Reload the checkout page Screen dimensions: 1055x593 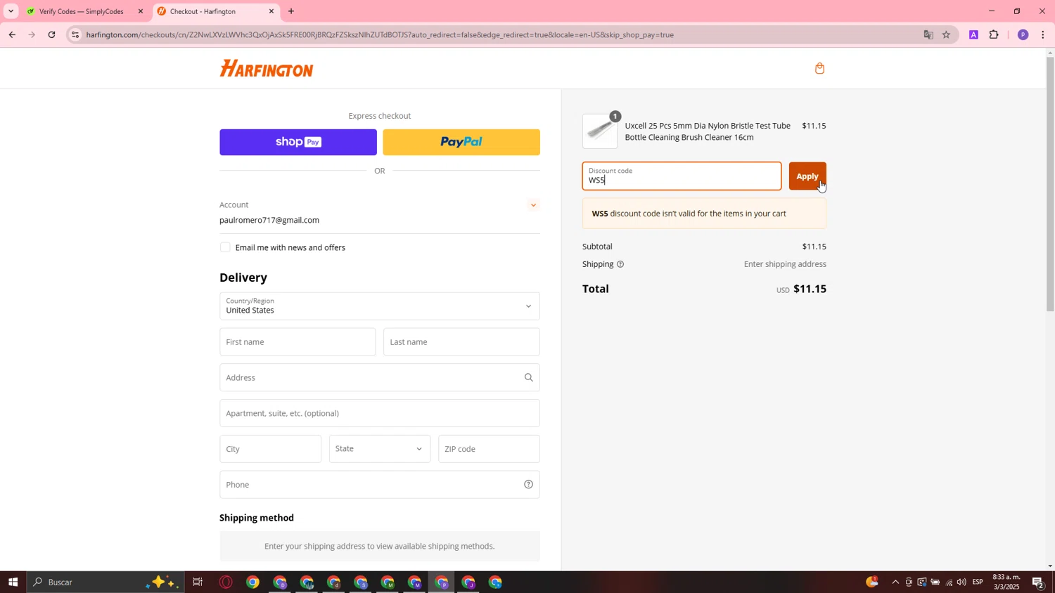[x=51, y=34]
